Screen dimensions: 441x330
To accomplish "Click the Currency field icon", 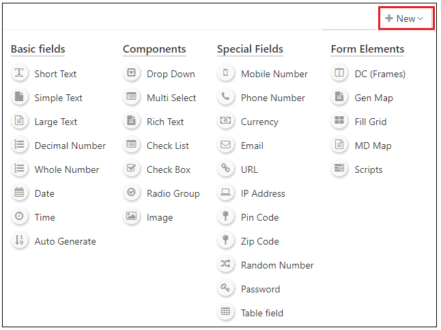I will coord(226,122).
